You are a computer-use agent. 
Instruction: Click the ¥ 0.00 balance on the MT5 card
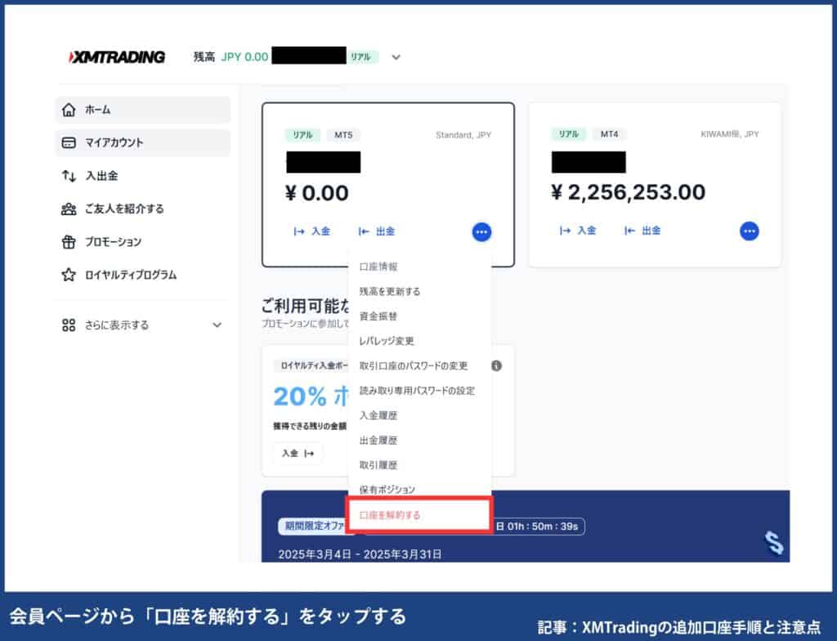point(316,194)
